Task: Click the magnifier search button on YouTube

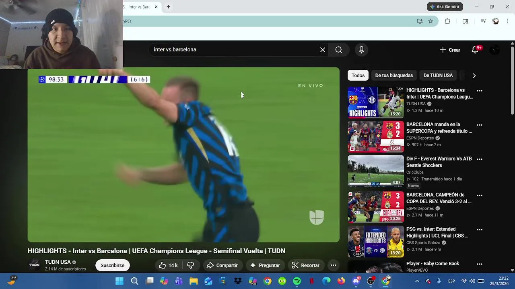Action: point(339,50)
